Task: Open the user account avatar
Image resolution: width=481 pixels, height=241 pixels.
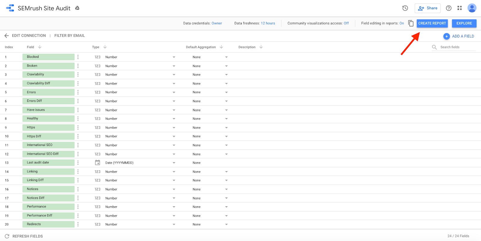Action: (472, 8)
